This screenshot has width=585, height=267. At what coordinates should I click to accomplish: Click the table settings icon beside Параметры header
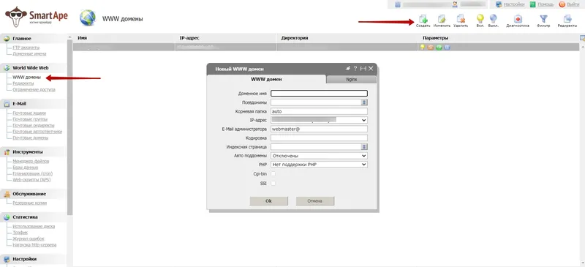pyautogui.click(x=582, y=38)
